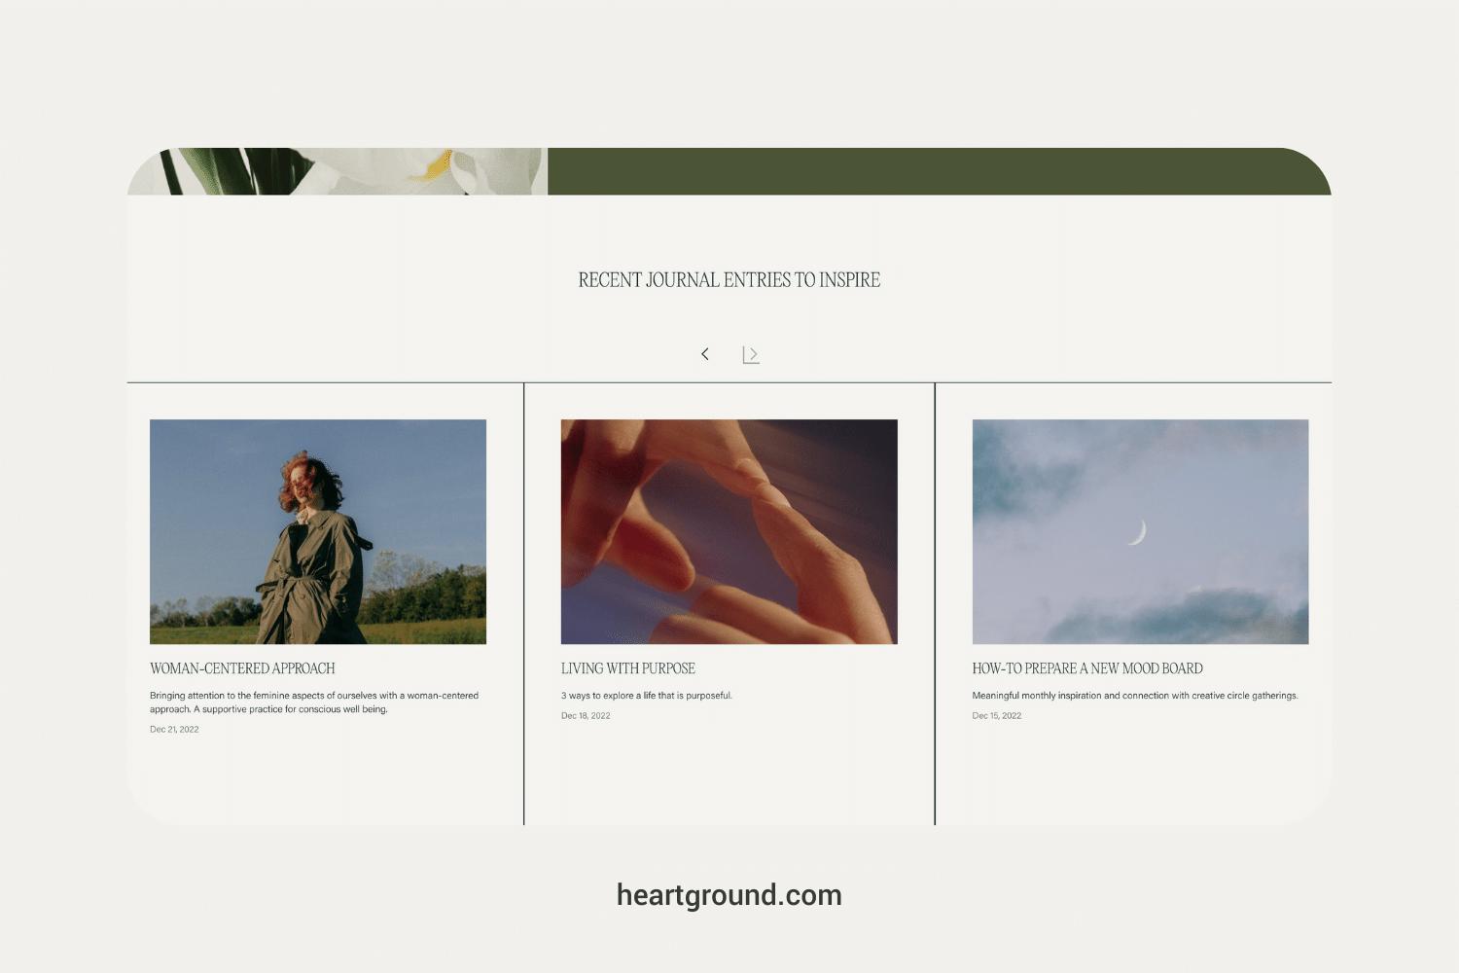This screenshot has height=973, width=1459.
Task: Click the date 'Dec 15, 2022'
Action: (x=997, y=715)
